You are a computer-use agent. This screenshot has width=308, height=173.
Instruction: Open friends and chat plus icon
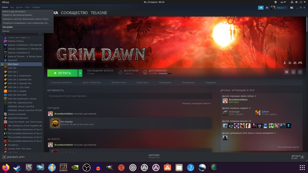302,157
